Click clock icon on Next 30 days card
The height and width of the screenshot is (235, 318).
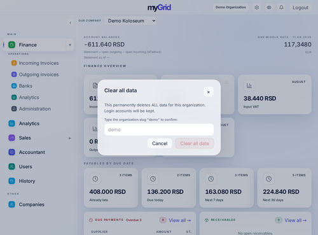click(268, 179)
